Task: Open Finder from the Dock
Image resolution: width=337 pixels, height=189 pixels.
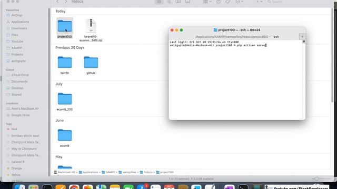Action: [x=20, y=187]
